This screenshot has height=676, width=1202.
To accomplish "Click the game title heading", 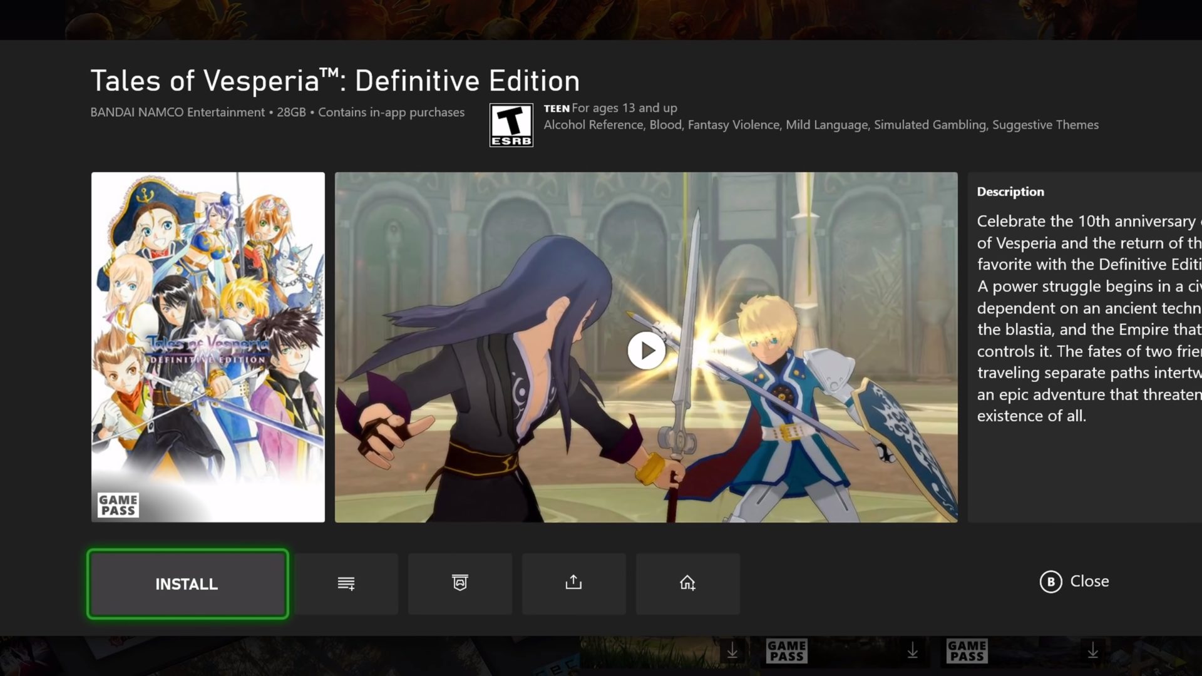I will [x=335, y=81].
